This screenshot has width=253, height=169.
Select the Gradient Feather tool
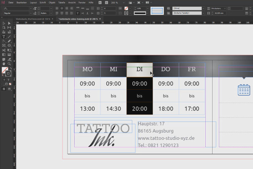click(x=9, y=55)
